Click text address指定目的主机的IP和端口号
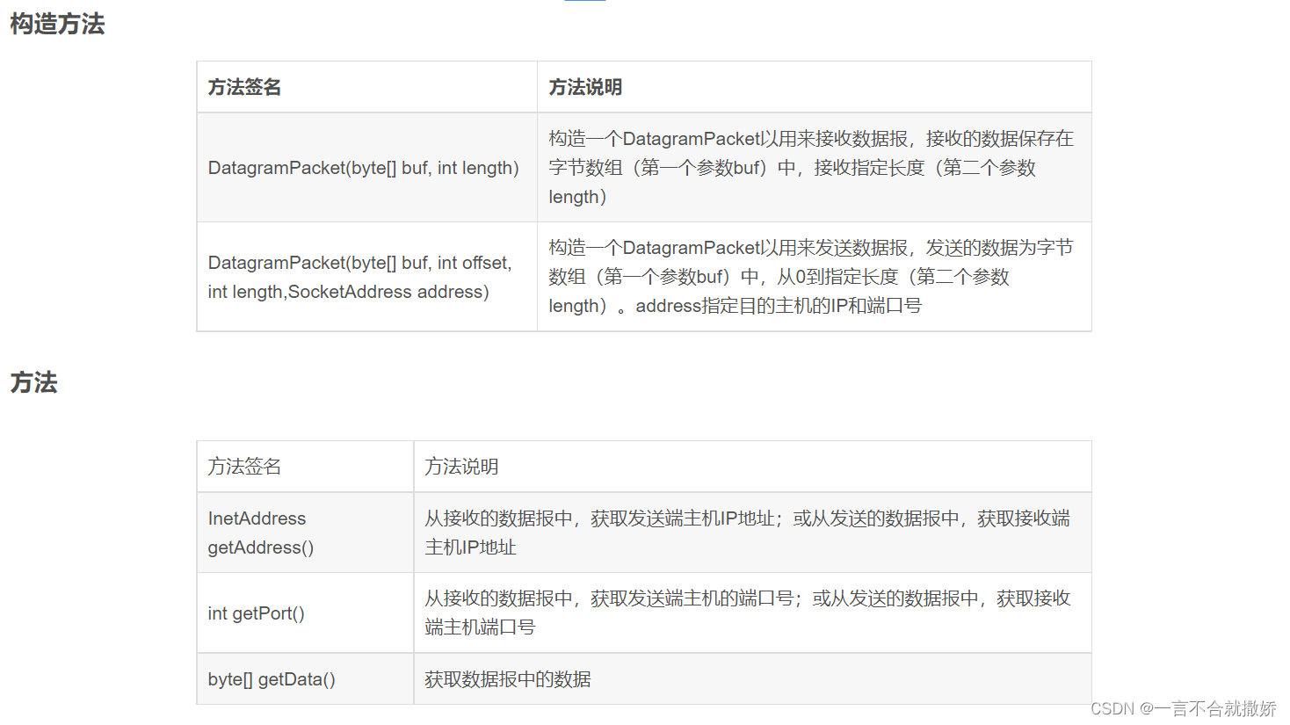The height and width of the screenshot is (725, 1290). [x=779, y=306]
